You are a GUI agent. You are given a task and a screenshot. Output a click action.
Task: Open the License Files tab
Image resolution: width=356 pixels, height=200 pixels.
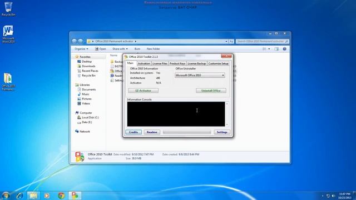160,63
